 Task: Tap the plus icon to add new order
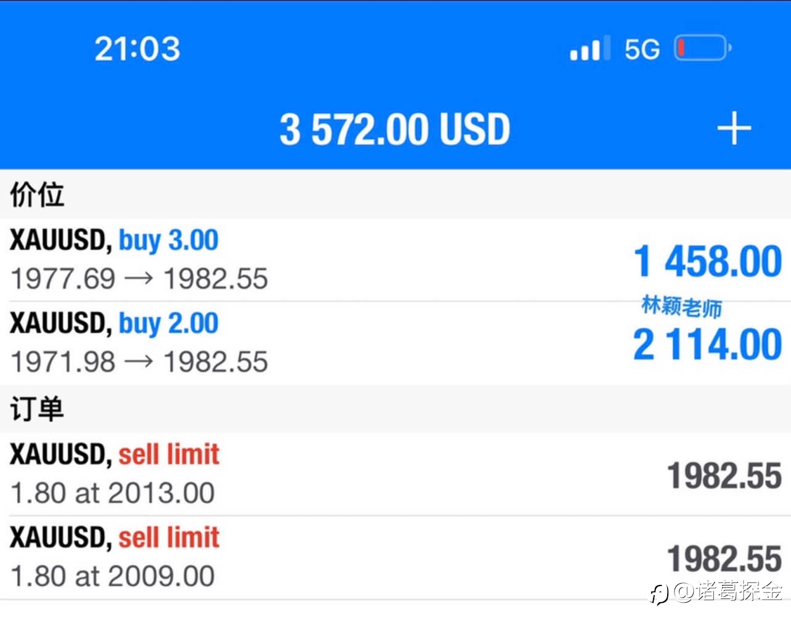point(734,129)
